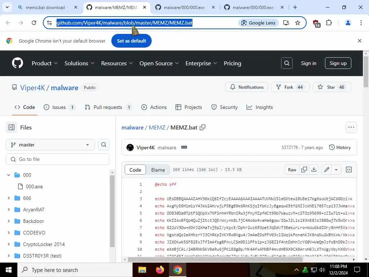Click the Raw button

point(292,170)
